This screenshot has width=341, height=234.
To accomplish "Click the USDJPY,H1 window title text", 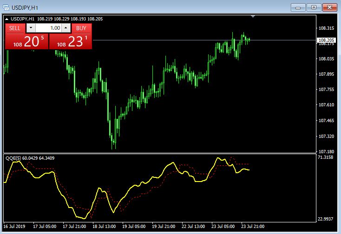I will pyautogui.click(x=25, y=8).
